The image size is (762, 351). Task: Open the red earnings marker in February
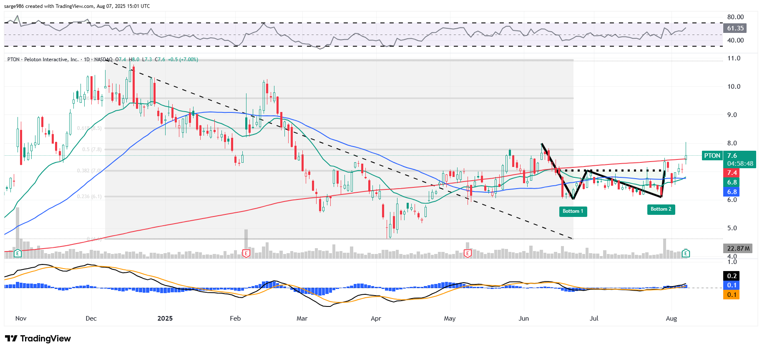(x=246, y=253)
